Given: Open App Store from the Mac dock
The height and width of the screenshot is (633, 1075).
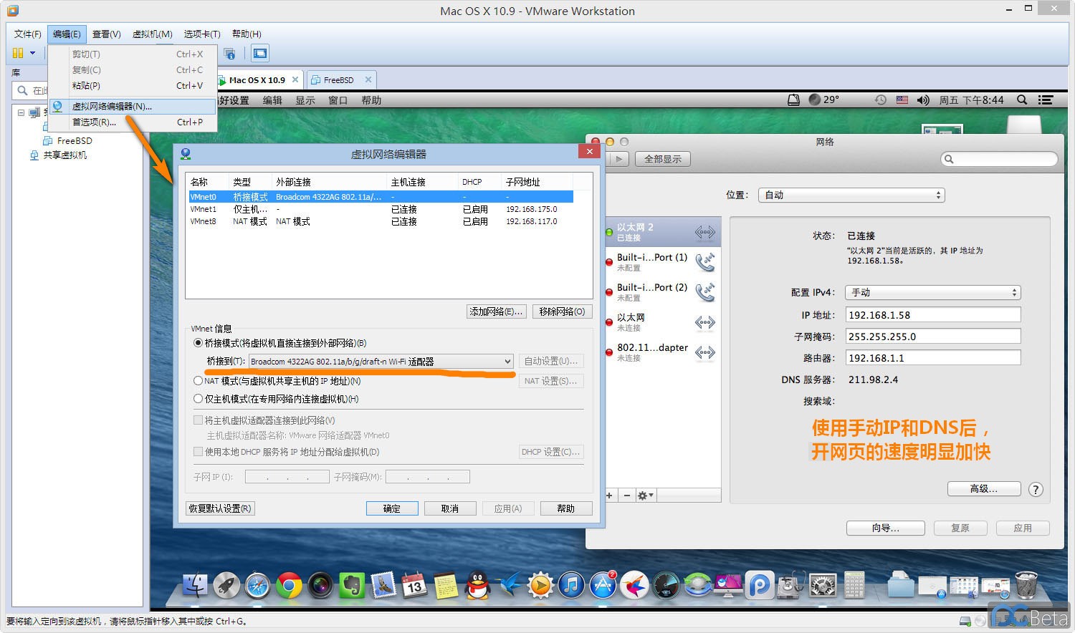Looking at the screenshot, I should point(603,586).
